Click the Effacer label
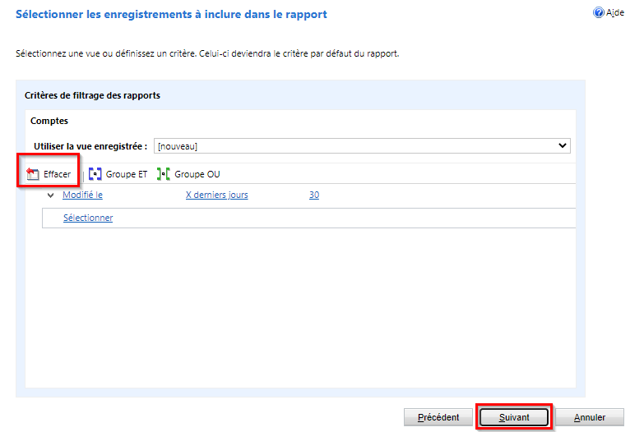The height and width of the screenshot is (432, 644). click(57, 174)
